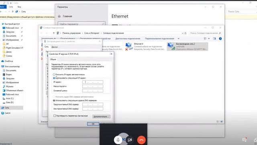The image size is (257, 145).
Task: End the call with red hang-up button
Action: point(141,140)
